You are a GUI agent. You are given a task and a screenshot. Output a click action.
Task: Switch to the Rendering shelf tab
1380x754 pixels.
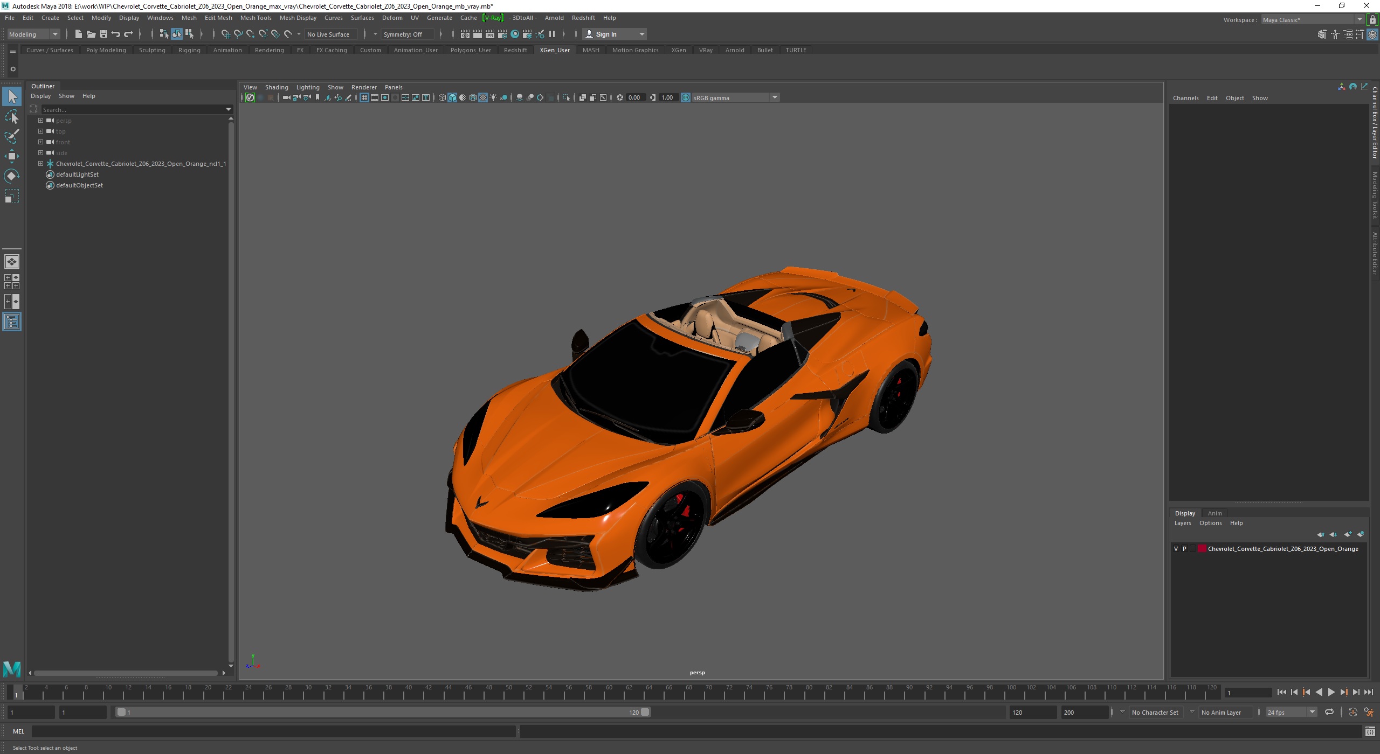pos(269,50)
